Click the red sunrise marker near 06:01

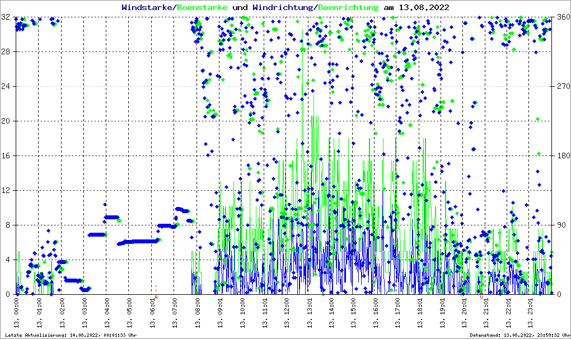tap(156, 297)
